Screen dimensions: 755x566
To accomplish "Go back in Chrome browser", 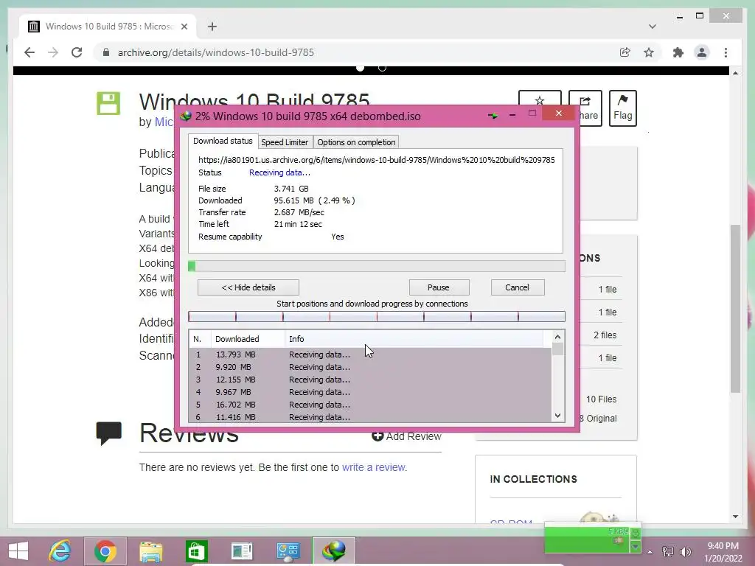I will [29, 52].
